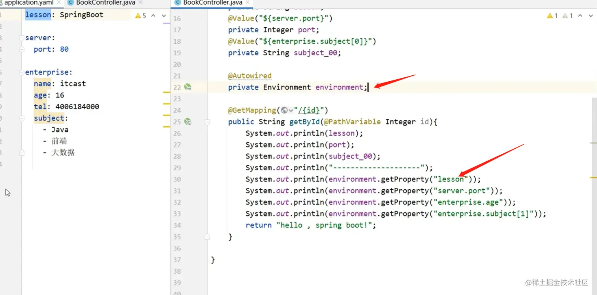This screenshot has height=295, width=597.
Task: Collapse the server: block in application.yaml
Action: click(22, 38)
